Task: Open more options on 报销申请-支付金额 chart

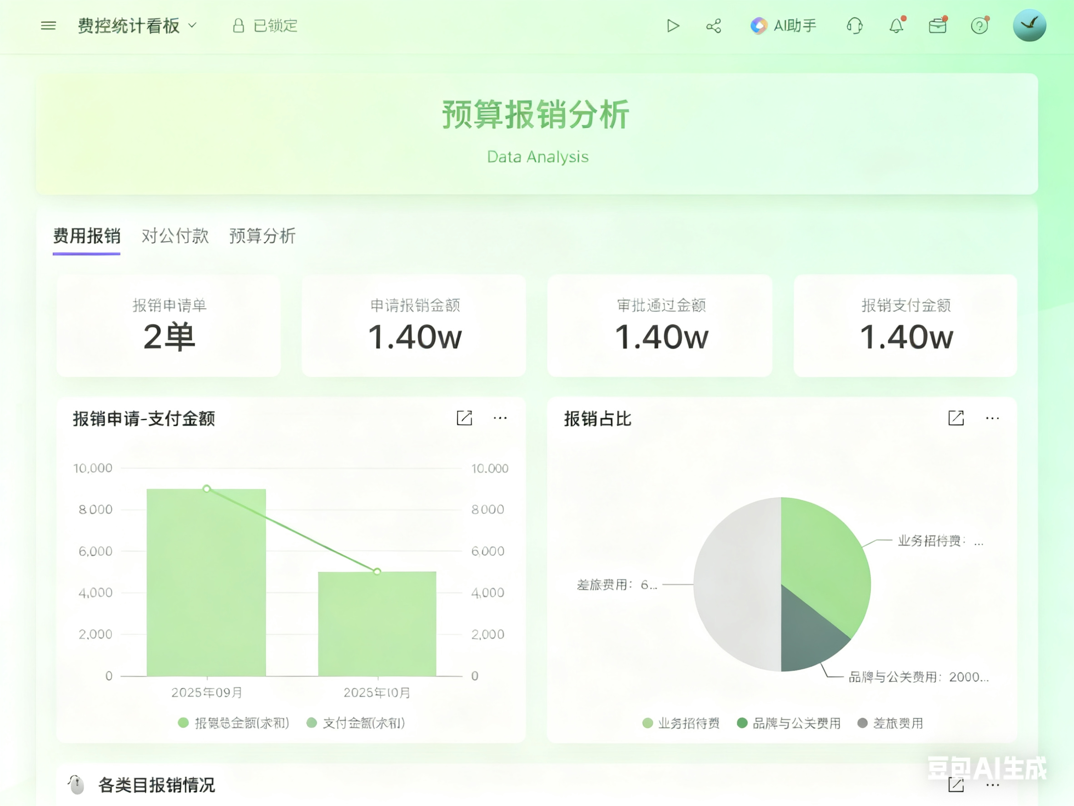Action: pyautogui.click(x=500, y=418)
